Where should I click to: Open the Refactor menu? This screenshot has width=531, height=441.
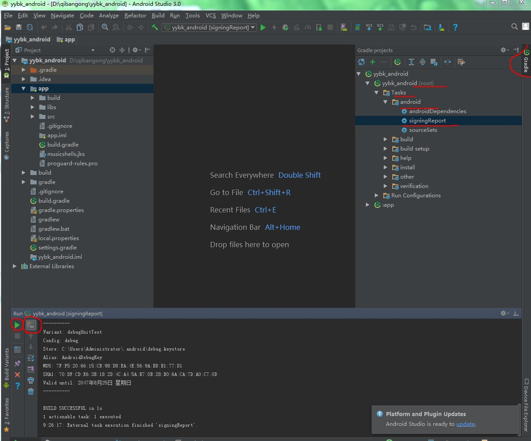click(x=135, y=16)
